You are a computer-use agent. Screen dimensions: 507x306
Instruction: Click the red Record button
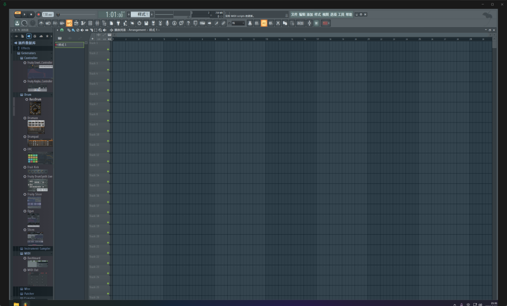point(38,14)
